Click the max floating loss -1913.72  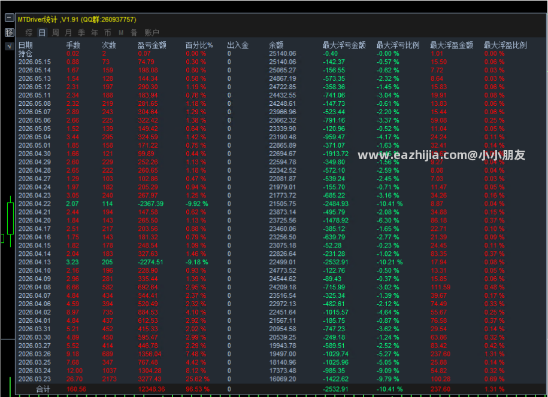tap(335, 154)
